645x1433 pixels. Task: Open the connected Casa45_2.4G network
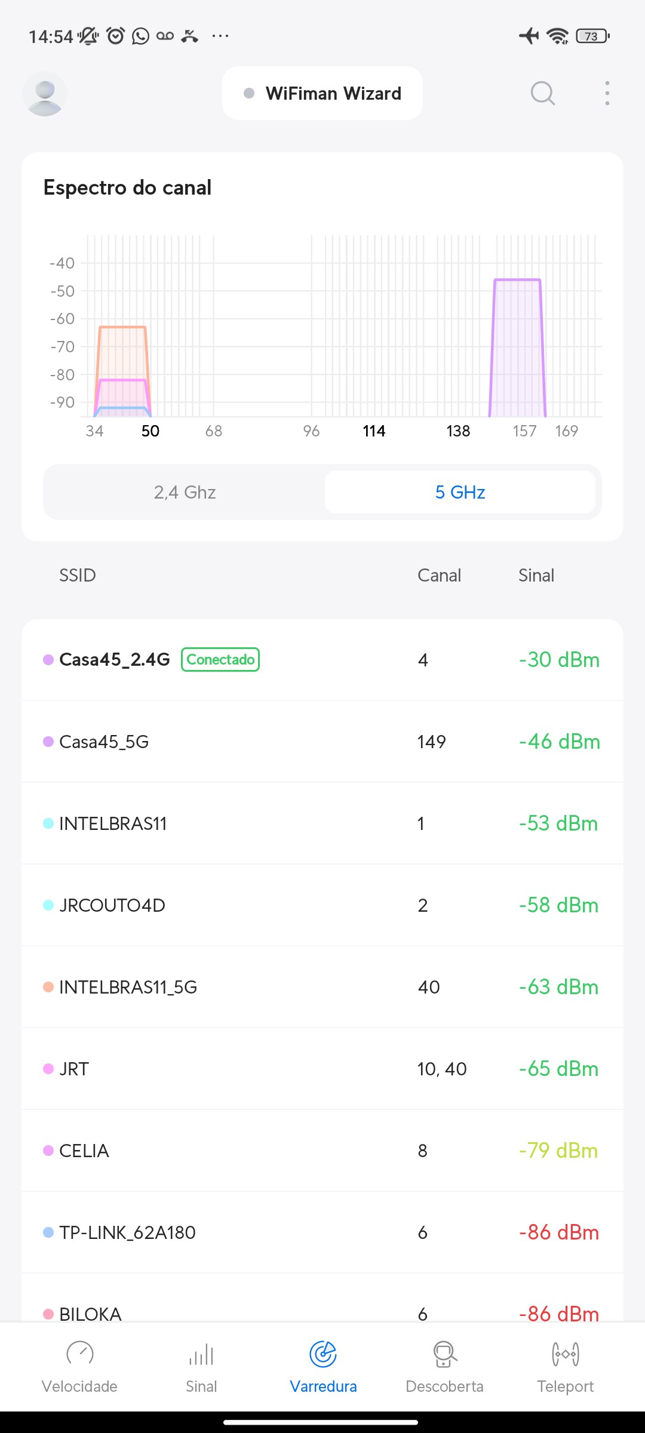322,660
